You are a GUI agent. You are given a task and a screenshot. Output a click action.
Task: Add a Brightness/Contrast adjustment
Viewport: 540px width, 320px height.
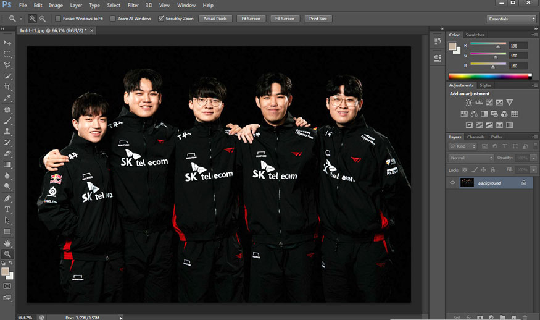pos(468,103)
